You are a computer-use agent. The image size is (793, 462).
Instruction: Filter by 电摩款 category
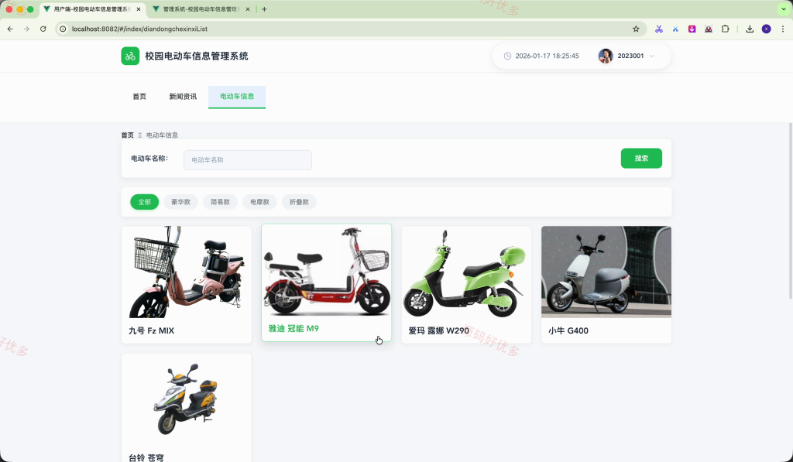(259, 202)
